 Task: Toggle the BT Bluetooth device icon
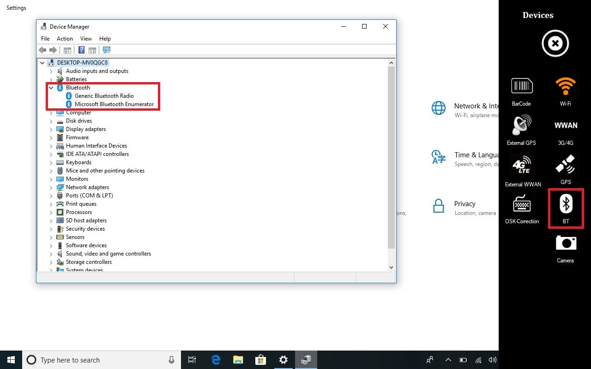[x=566, y=204]
